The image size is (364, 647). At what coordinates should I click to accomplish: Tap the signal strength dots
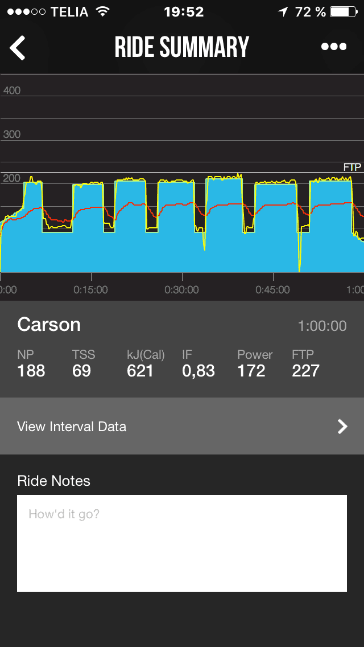click(x=26, y=11)
